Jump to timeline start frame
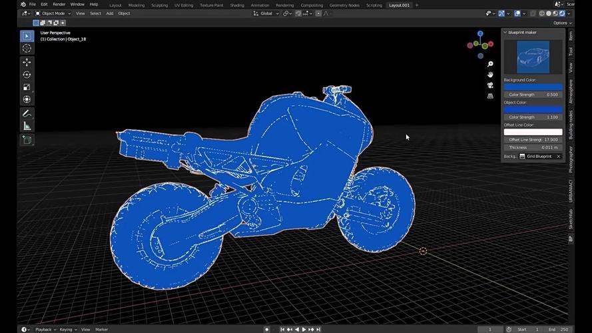Viewport: 592px width, 333px height. click(x=282, y=330)
